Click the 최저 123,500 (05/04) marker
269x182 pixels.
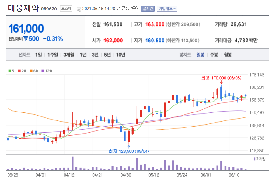point(129,151)
